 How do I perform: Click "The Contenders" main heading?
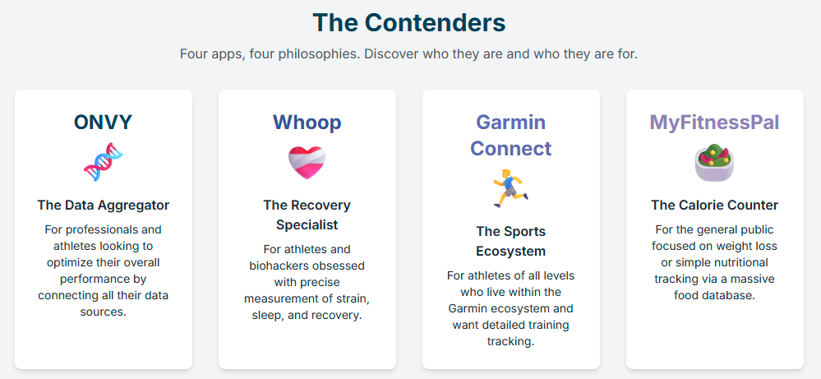point(409,23)
